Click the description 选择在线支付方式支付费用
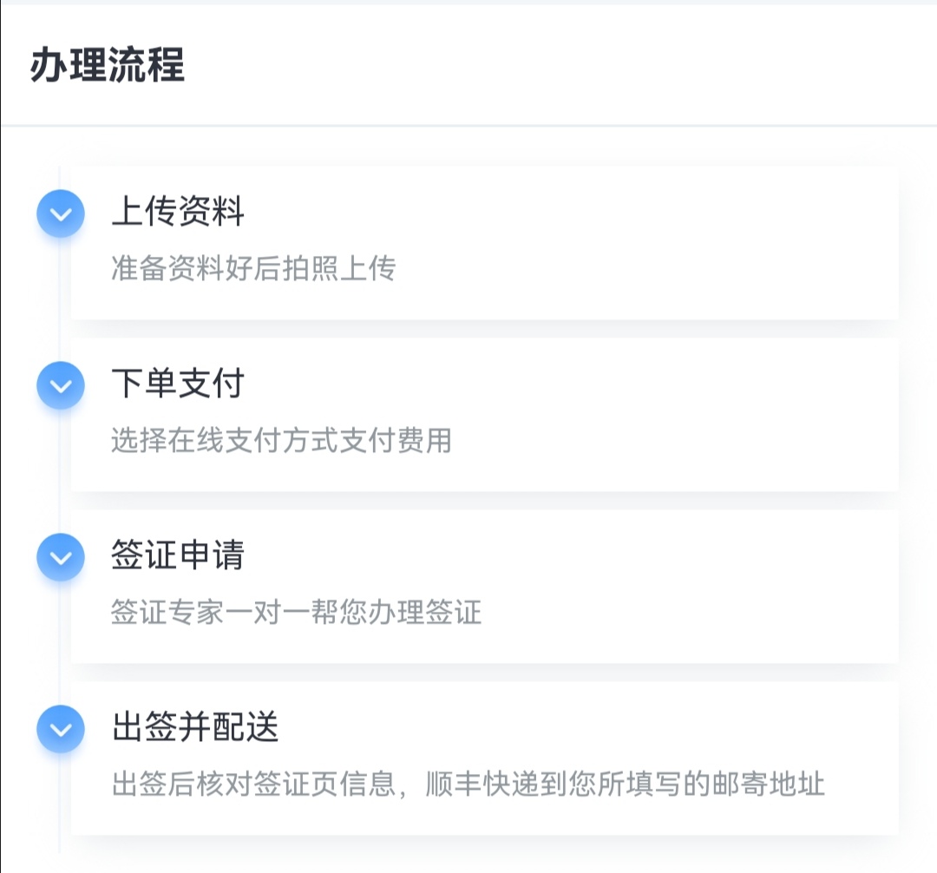 [281, 440]
